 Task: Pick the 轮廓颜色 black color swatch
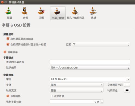127,90
